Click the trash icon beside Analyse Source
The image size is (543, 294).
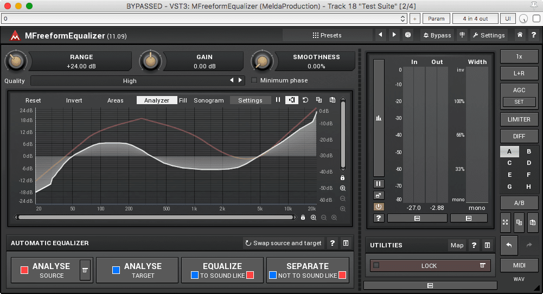85,270
